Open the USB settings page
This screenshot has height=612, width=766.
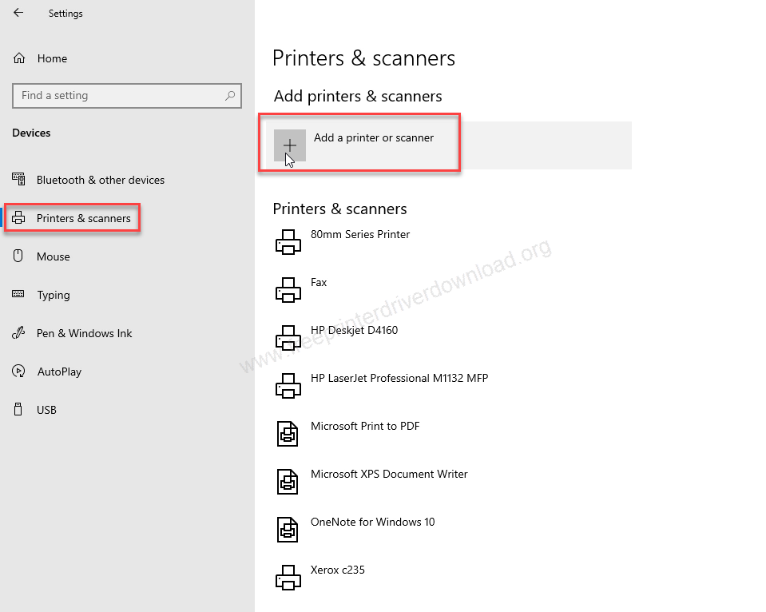[46, 410]
